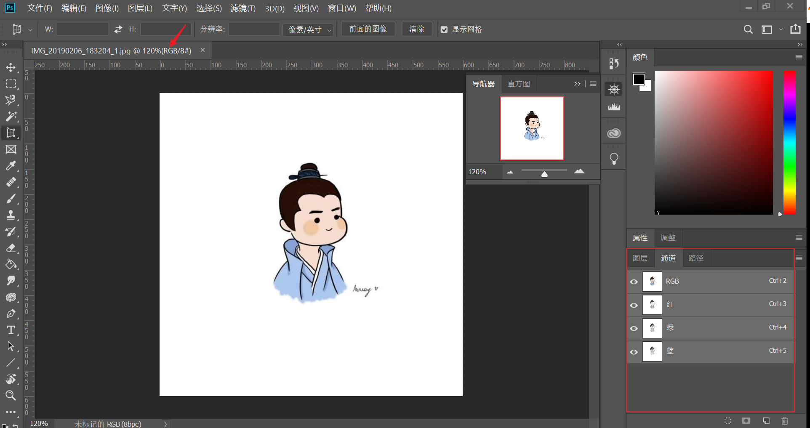The image size is (810, 428).
Task: Select the Magic Wand tool
Action: (11, 117)
